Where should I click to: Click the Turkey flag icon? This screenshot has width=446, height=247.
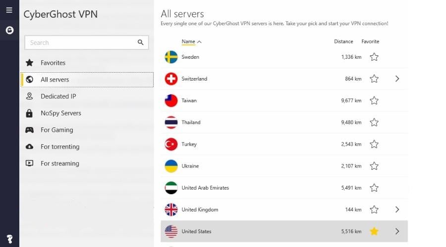[171, 144]
